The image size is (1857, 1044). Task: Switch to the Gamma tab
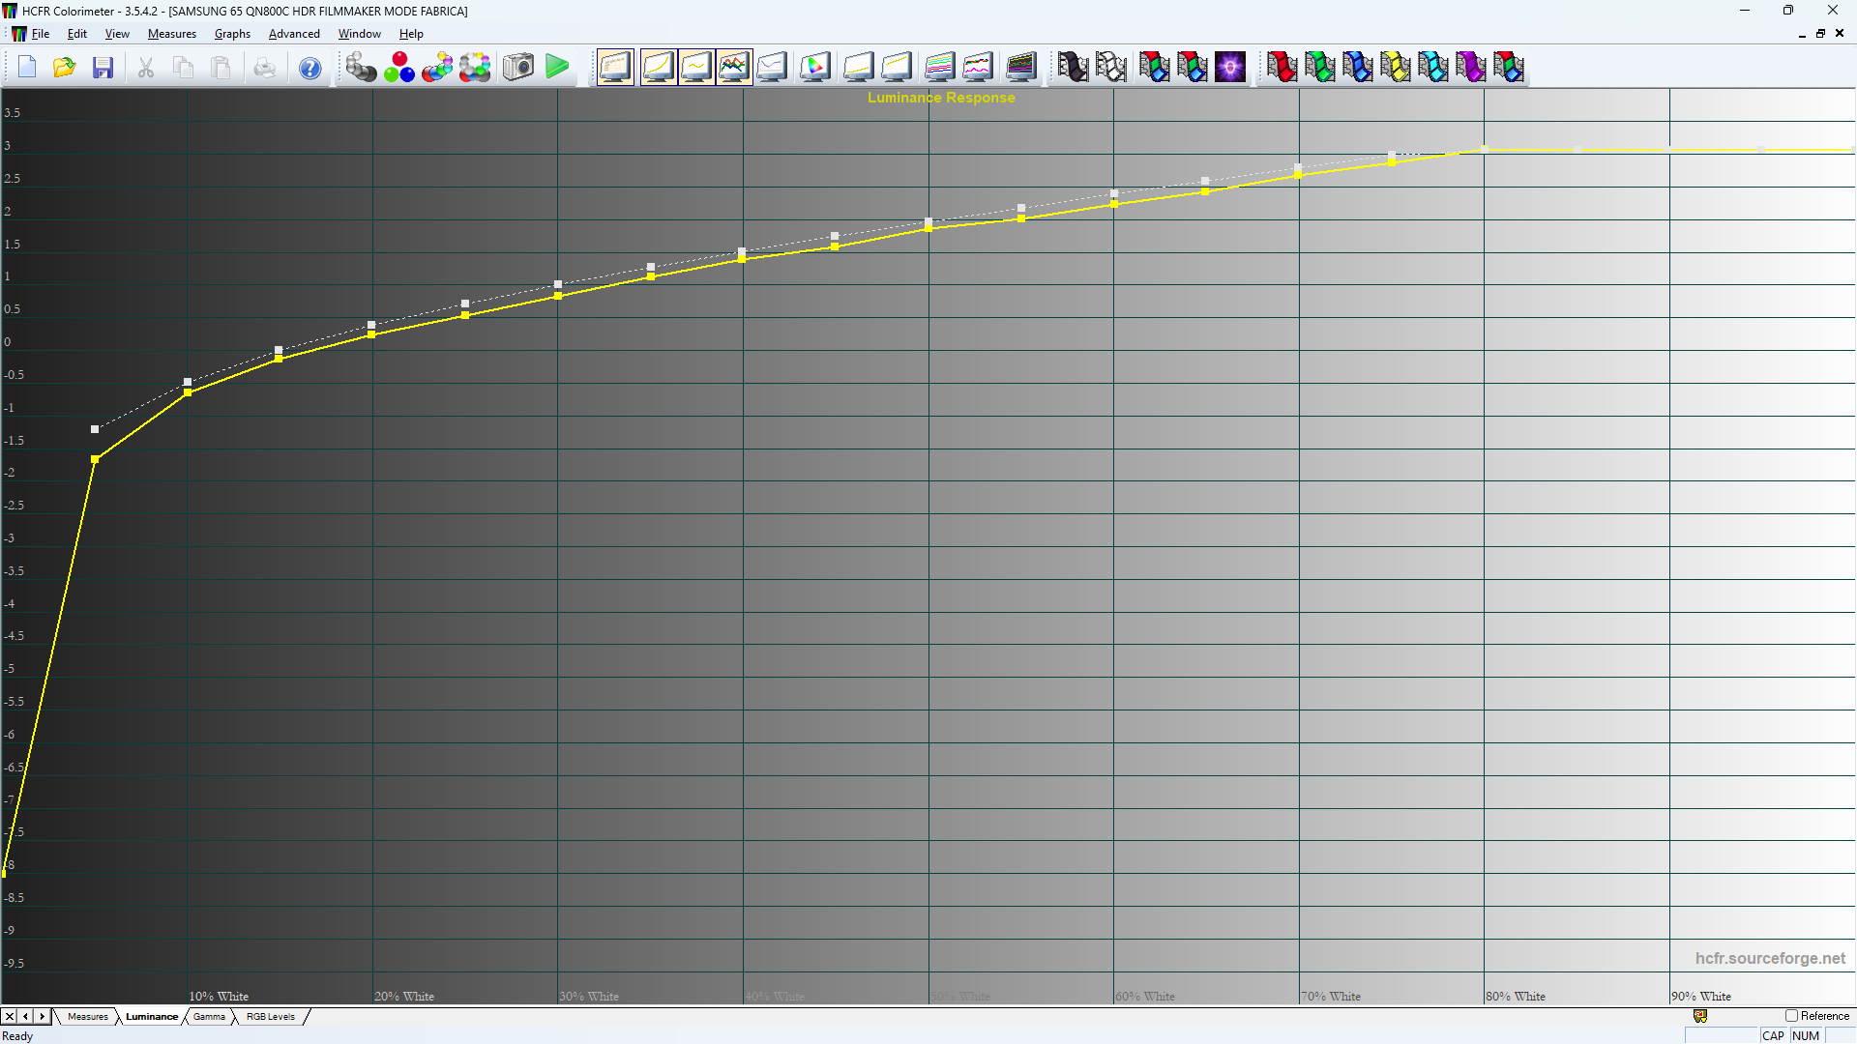pos(209,1016)
